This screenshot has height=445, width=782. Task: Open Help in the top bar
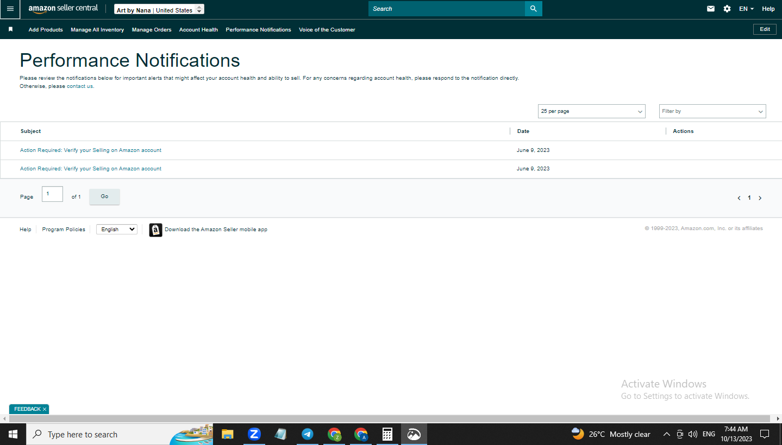[x=768, y=9]
